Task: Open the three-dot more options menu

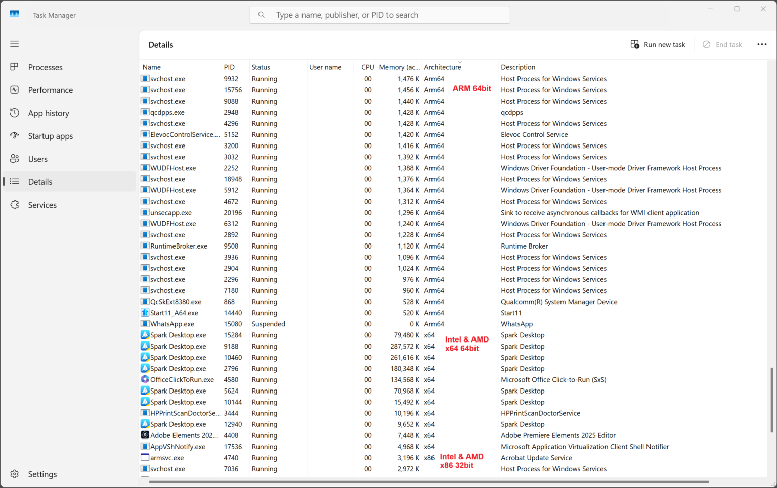Action: [762, 44]
